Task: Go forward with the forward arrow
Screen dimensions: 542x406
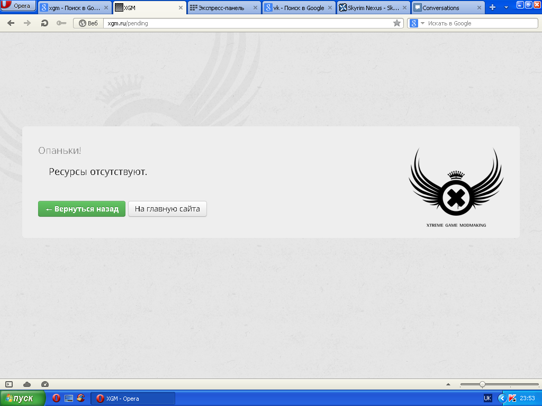Action: [27, 23]
